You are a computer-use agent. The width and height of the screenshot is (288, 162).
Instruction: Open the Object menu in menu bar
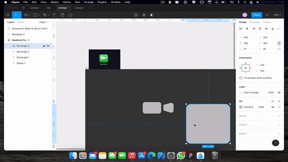54,2
